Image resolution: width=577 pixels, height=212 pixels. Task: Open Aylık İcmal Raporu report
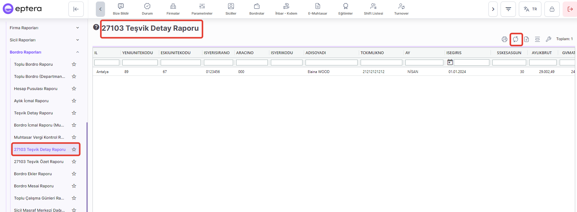31,101
